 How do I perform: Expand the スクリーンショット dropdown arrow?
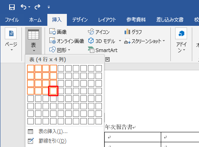tap(164, 41)
